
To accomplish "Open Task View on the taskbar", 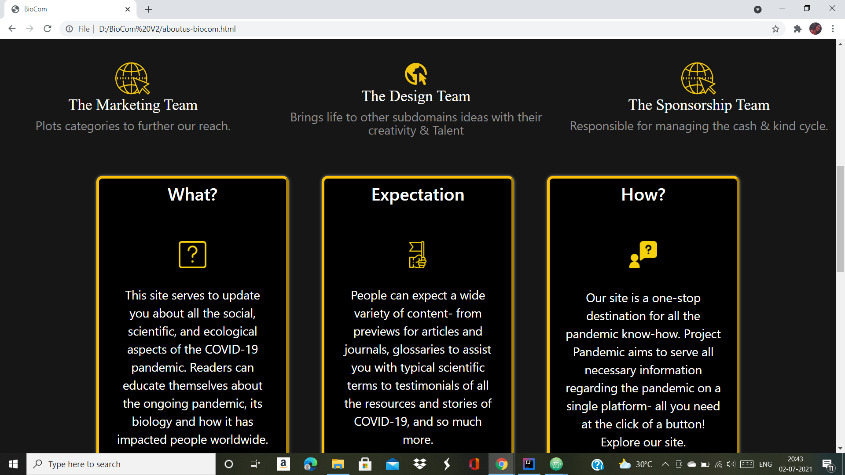I will point(255,464).
